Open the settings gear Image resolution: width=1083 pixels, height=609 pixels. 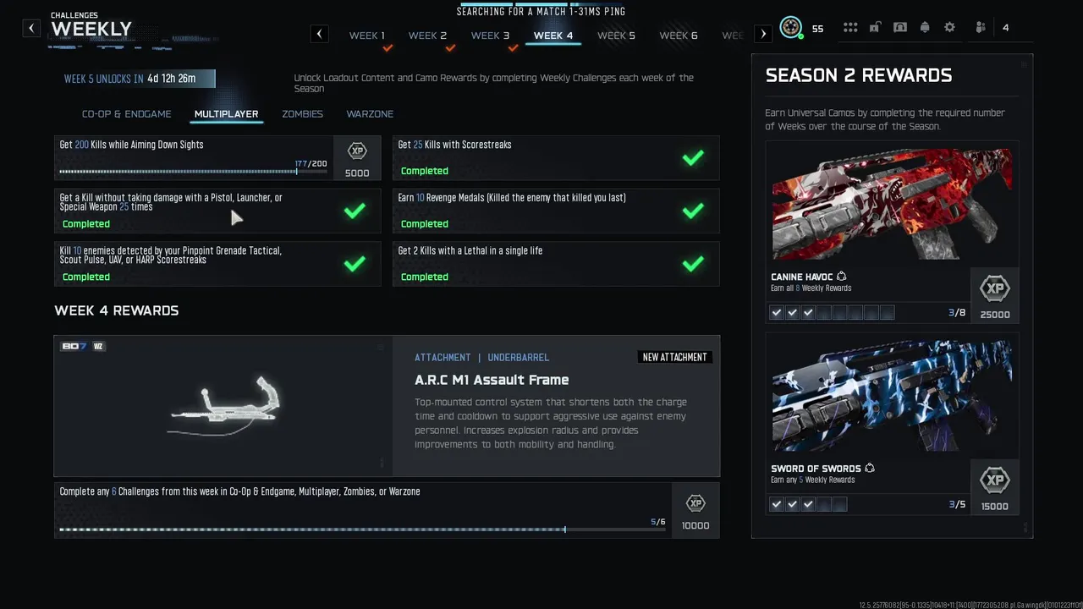pos(949,27)
